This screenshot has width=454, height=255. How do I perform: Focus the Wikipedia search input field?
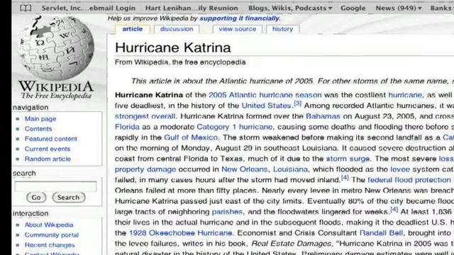pos(55,186)
